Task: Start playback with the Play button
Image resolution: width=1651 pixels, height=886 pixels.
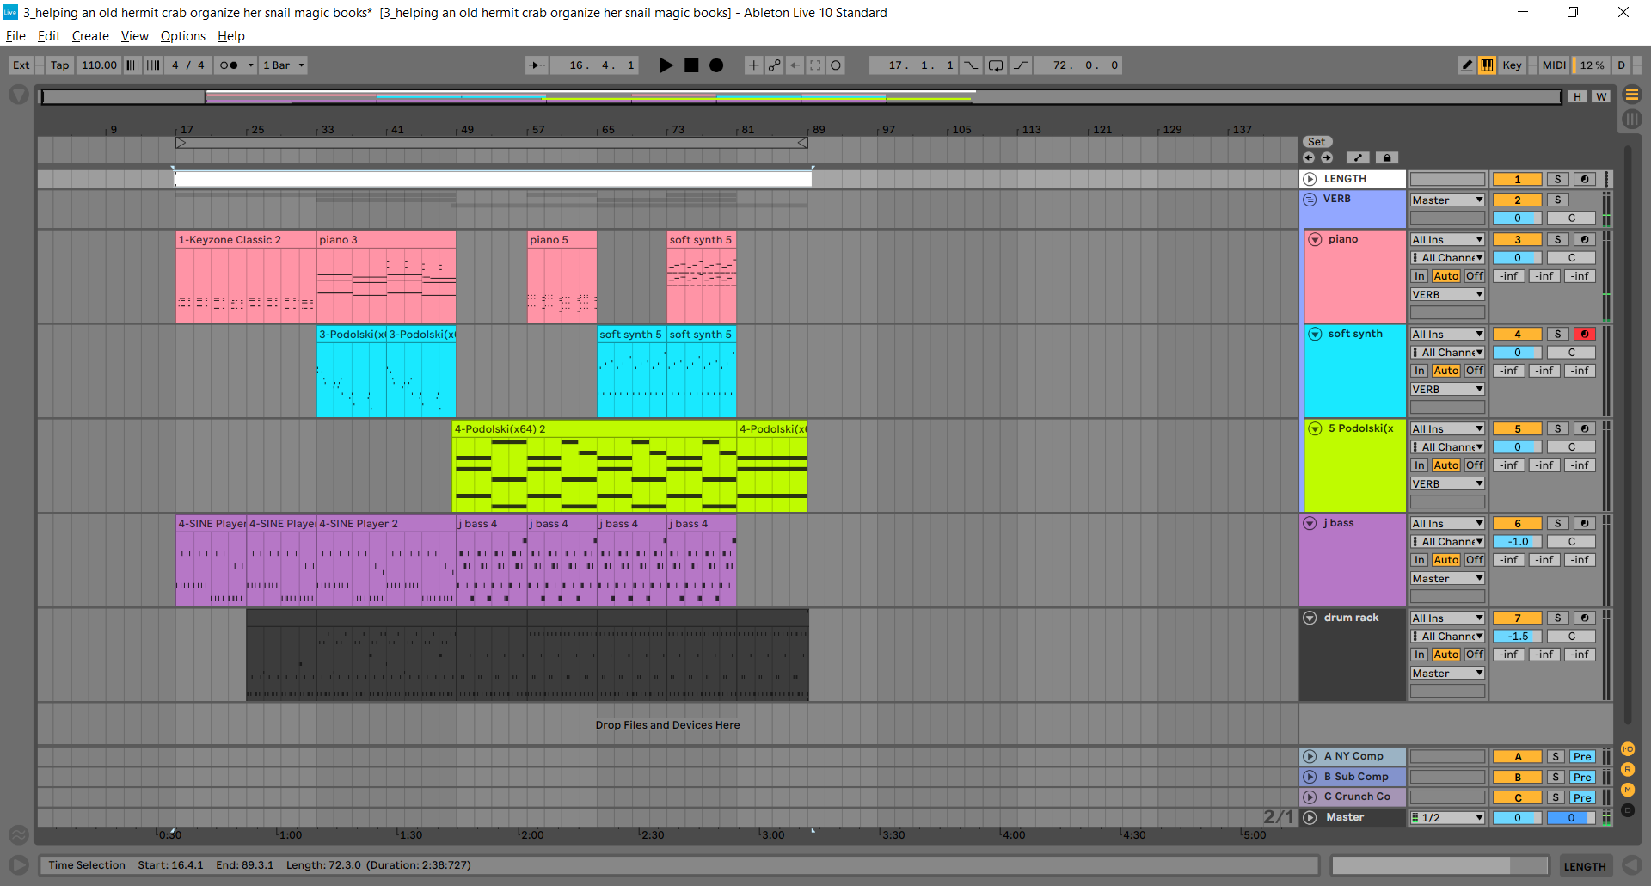Action: point(666,65)
